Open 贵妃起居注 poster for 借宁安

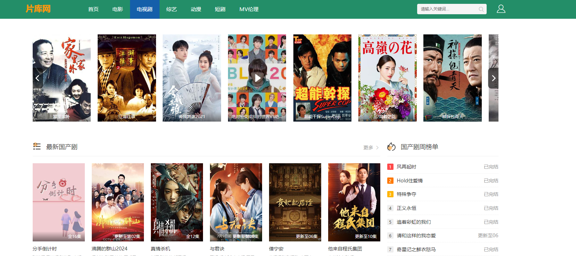pos(295,202)
